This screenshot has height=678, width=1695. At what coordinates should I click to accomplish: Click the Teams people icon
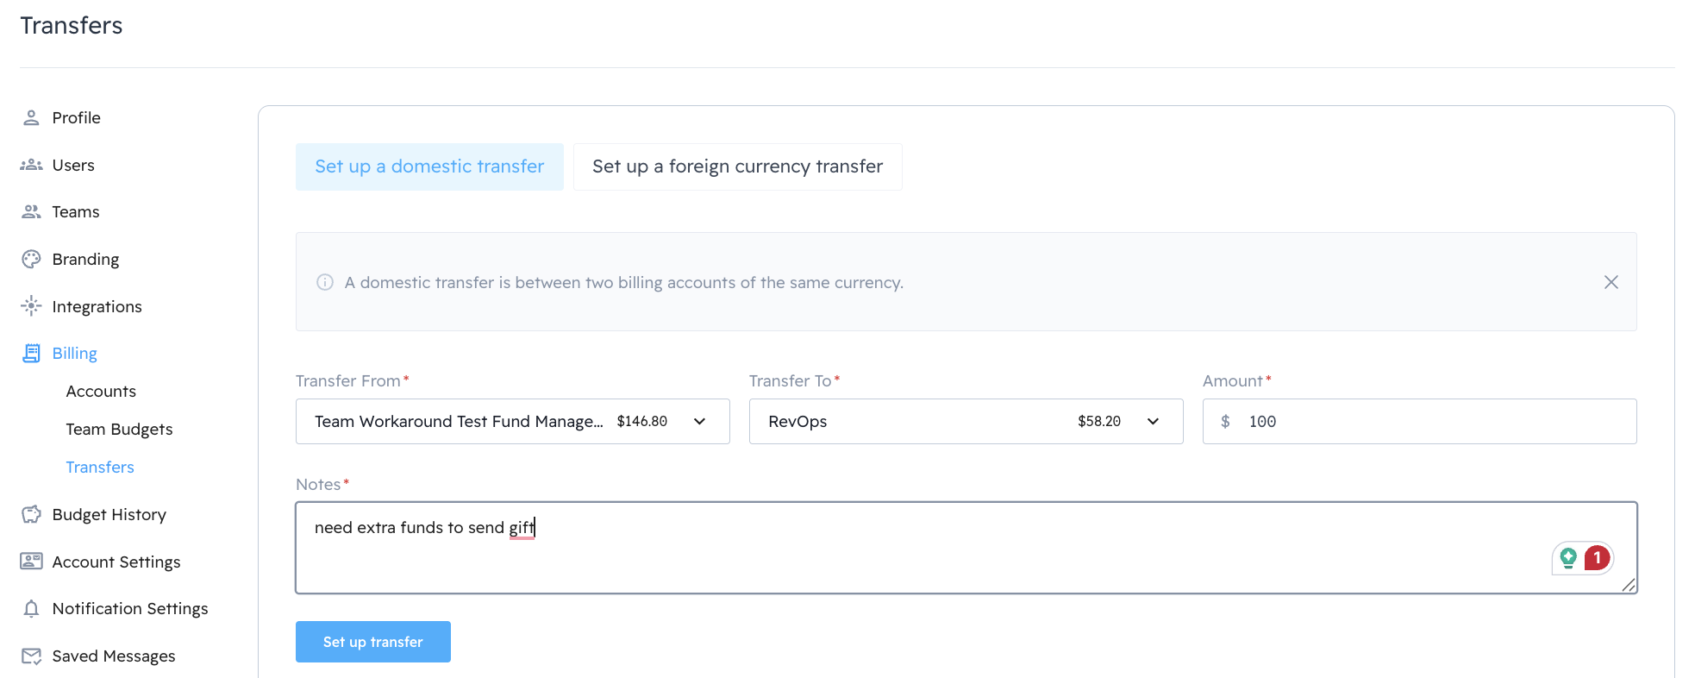tap(31, 212)
